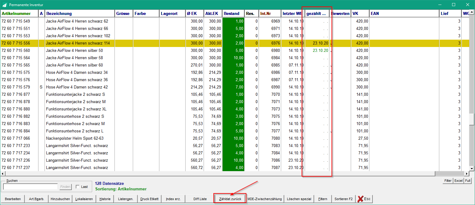
Task: Toggle the Last checkbox
Action: [x=78, y=187]
